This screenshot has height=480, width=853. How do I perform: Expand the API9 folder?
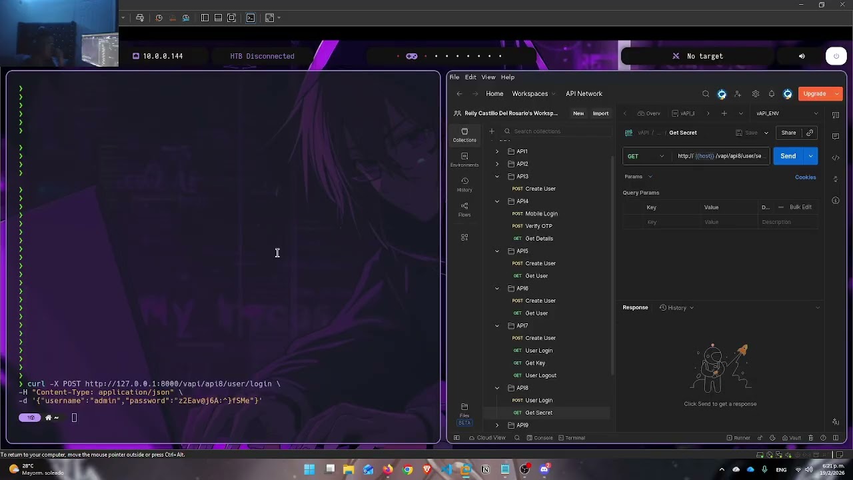[x=497, y=425]
